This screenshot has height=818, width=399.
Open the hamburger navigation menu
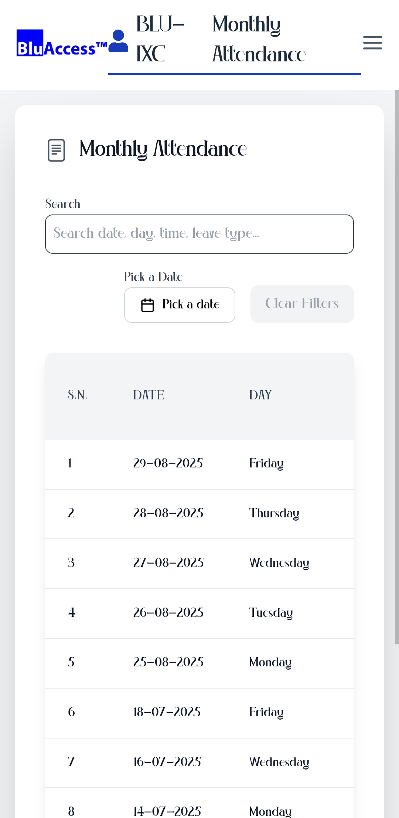(x=372, y=43)
